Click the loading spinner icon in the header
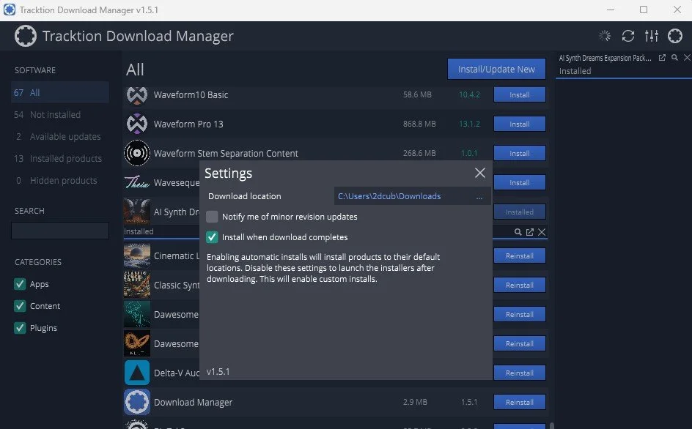The image size is (692, 429). (605, 36)
